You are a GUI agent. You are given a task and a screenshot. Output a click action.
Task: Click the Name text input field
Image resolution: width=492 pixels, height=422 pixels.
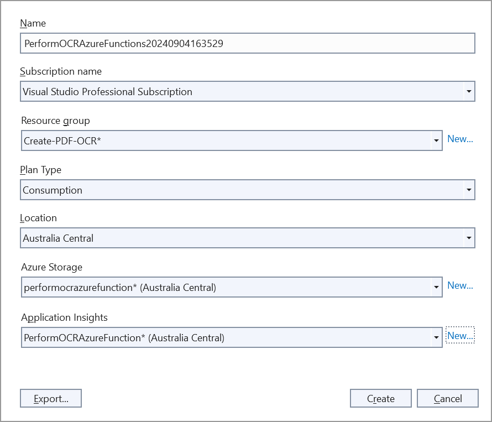click(x=247, y=43)
